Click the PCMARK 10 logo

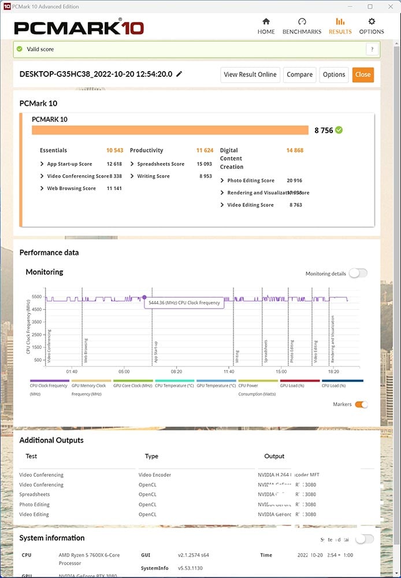79,27
